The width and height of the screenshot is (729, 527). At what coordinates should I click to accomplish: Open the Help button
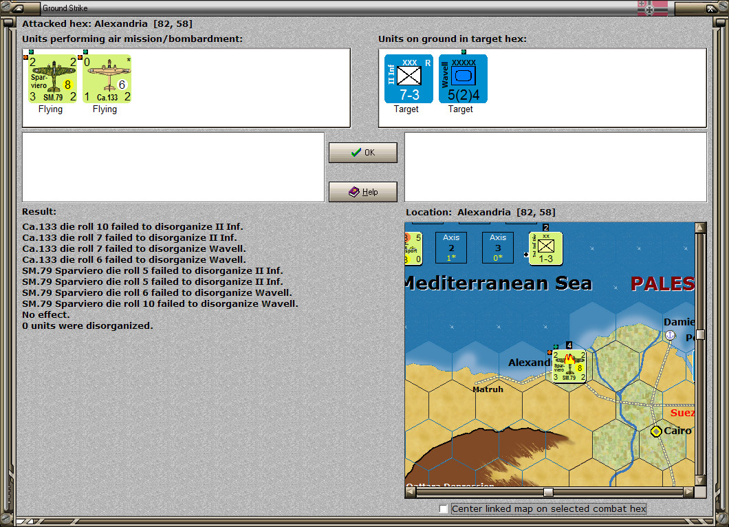[x=363, y=192]
